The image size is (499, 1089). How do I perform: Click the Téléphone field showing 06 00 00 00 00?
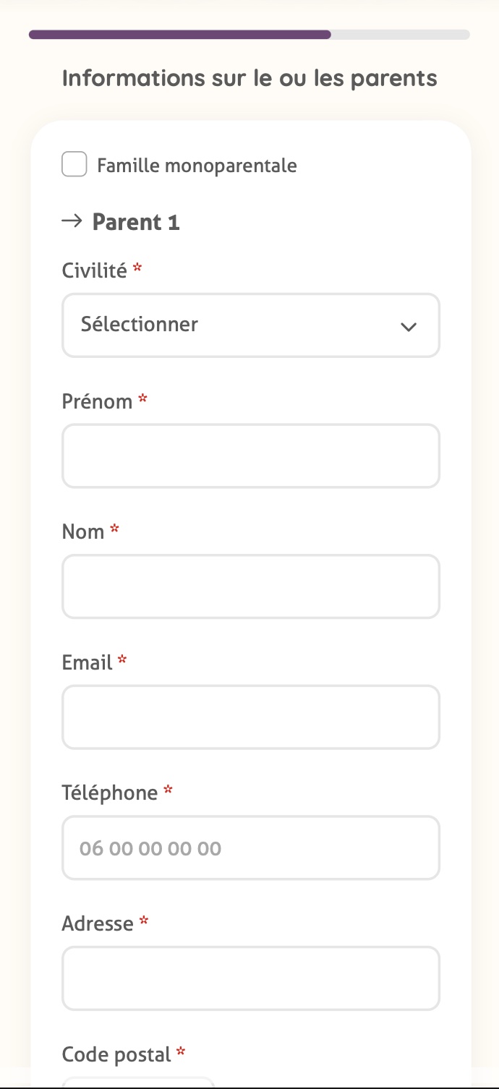(x=251, y=847)
